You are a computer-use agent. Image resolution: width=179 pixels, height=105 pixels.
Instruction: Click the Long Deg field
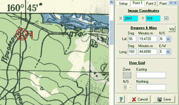pos(132,52)
